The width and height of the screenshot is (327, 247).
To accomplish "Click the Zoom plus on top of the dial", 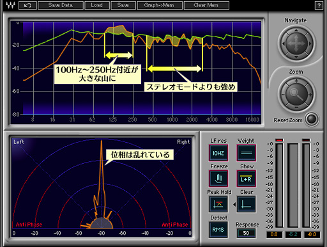I will coord(296,81).
